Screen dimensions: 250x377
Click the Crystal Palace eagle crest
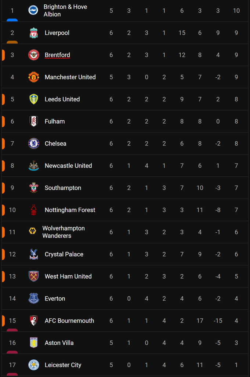(33, 254)
